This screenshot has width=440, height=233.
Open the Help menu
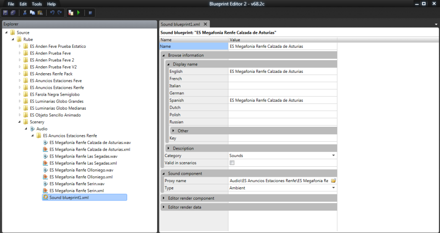tap(51, 4)
